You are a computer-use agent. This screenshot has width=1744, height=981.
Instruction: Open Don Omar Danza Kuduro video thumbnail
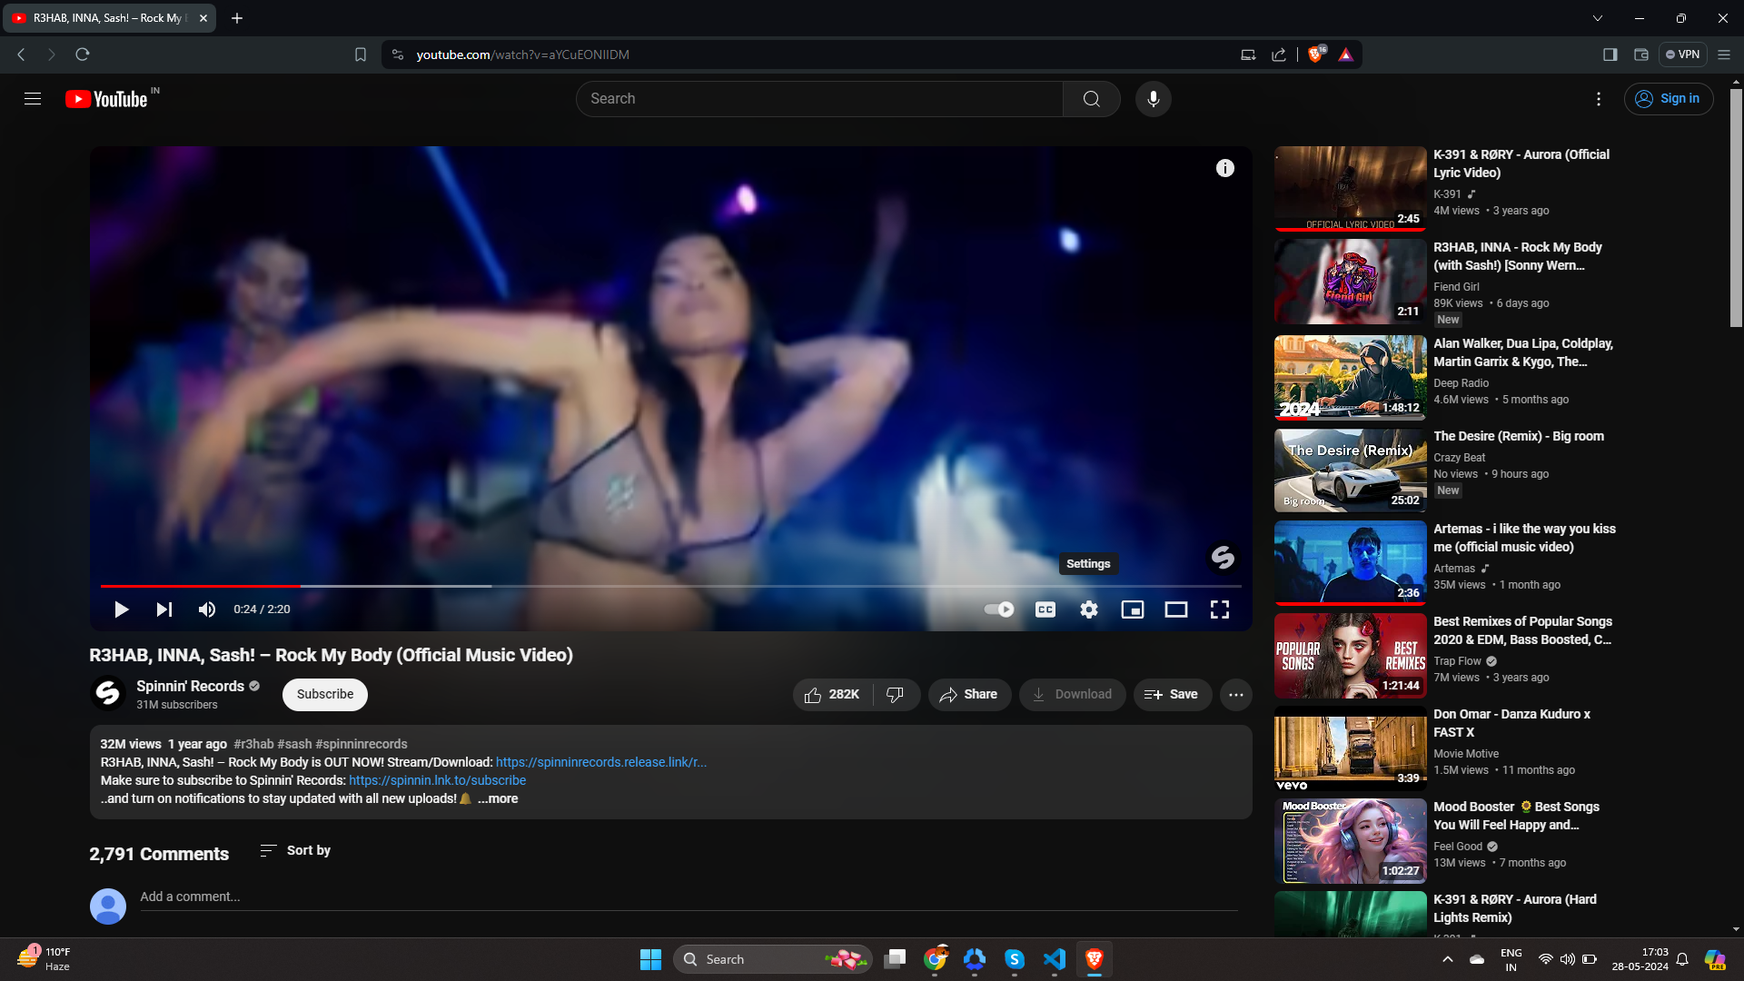coord(1350,748)
